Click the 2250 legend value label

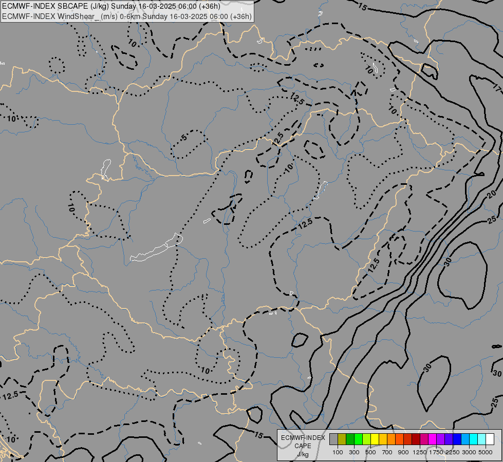453,452
